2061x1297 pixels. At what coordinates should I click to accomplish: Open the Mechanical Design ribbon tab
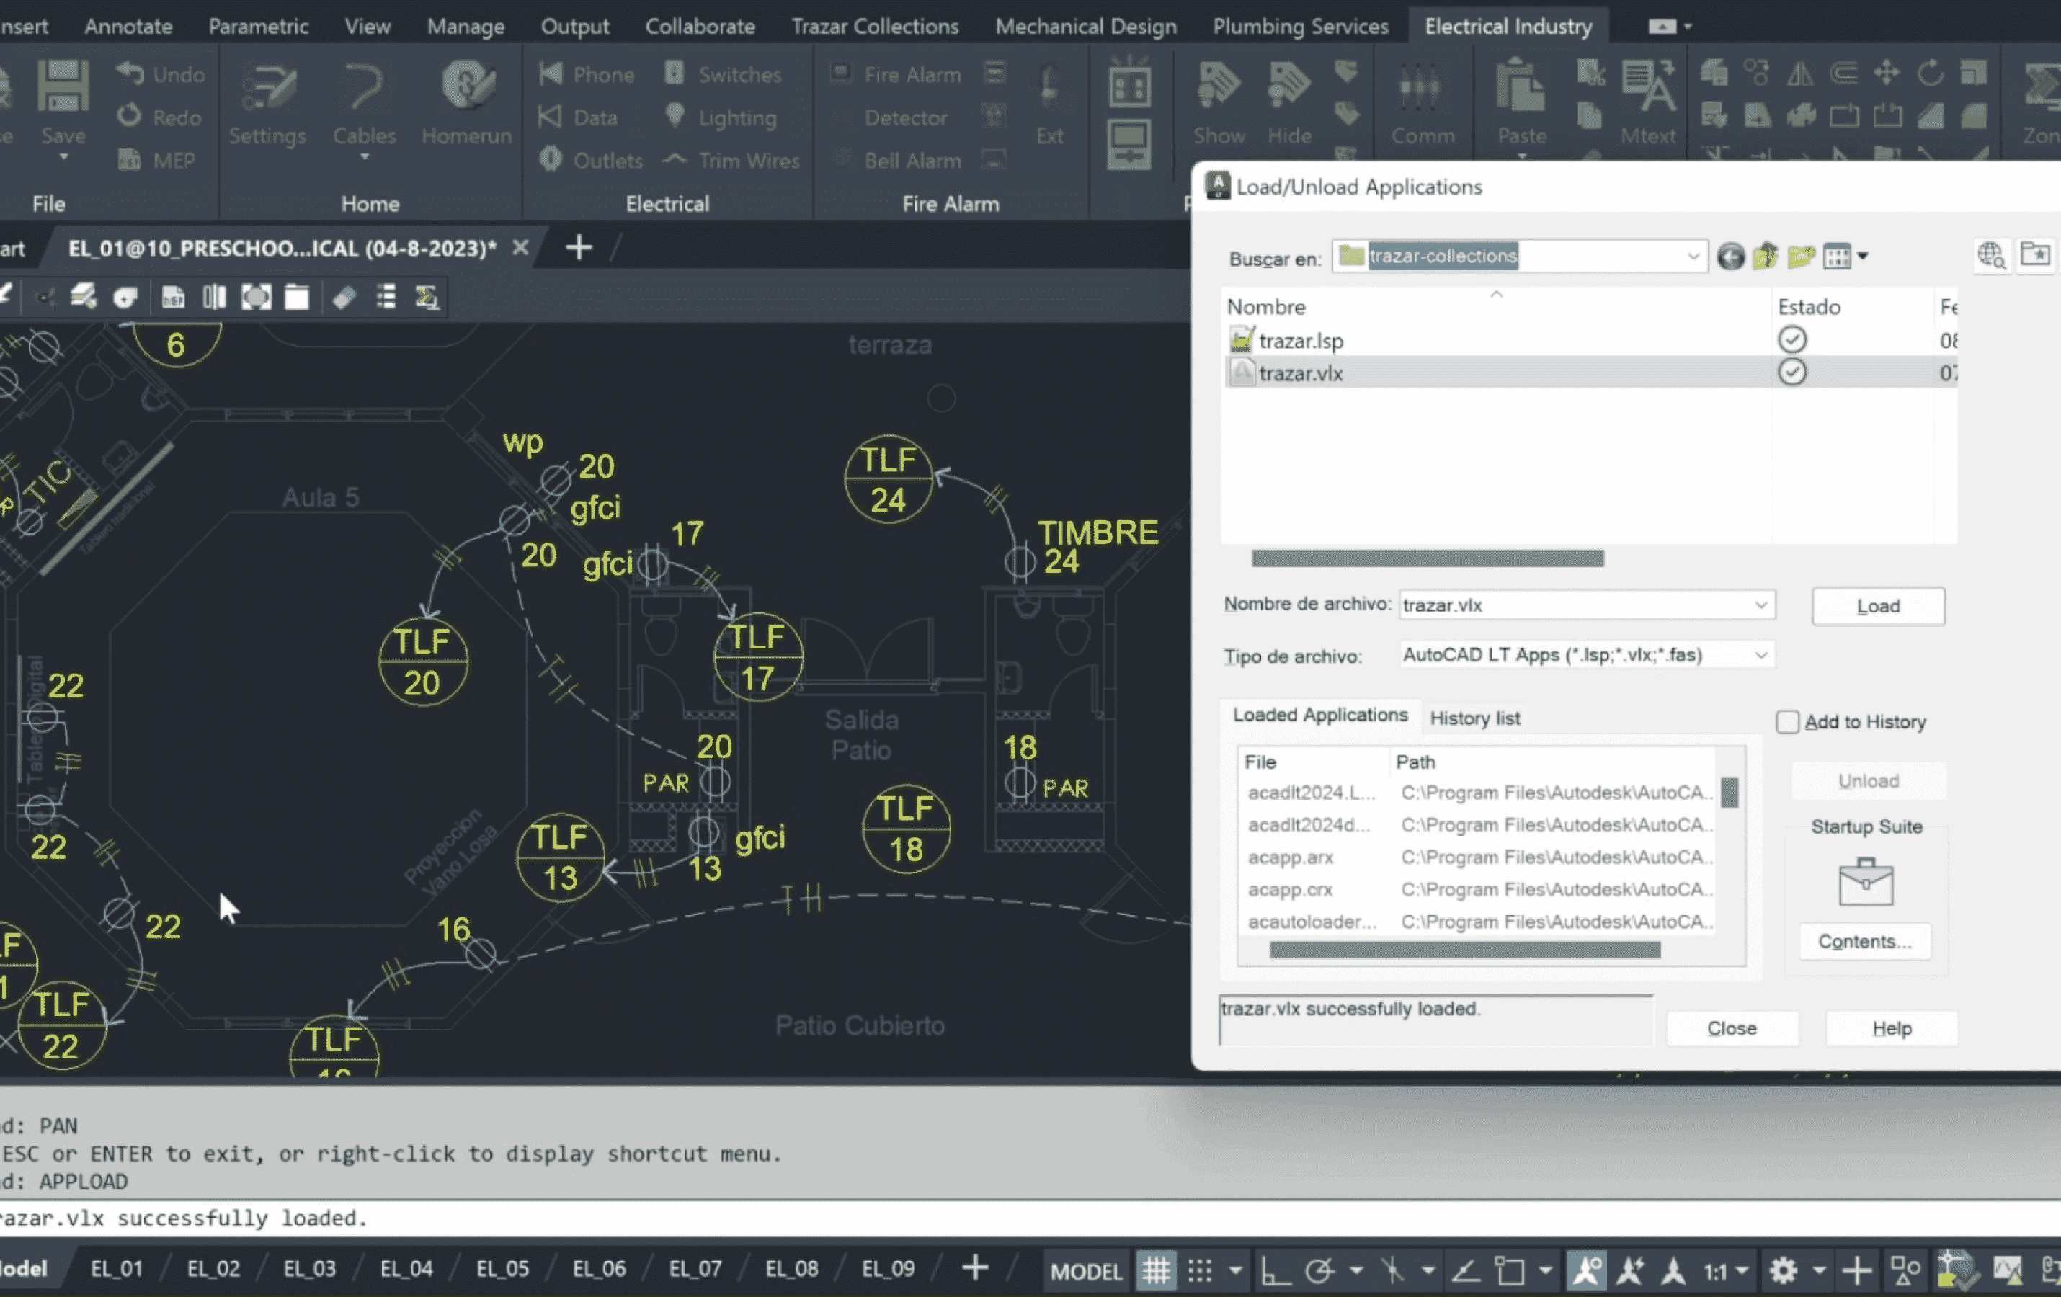tap(1085, 26)
